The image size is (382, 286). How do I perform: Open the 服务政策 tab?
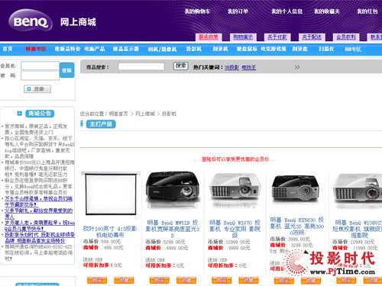209,37
